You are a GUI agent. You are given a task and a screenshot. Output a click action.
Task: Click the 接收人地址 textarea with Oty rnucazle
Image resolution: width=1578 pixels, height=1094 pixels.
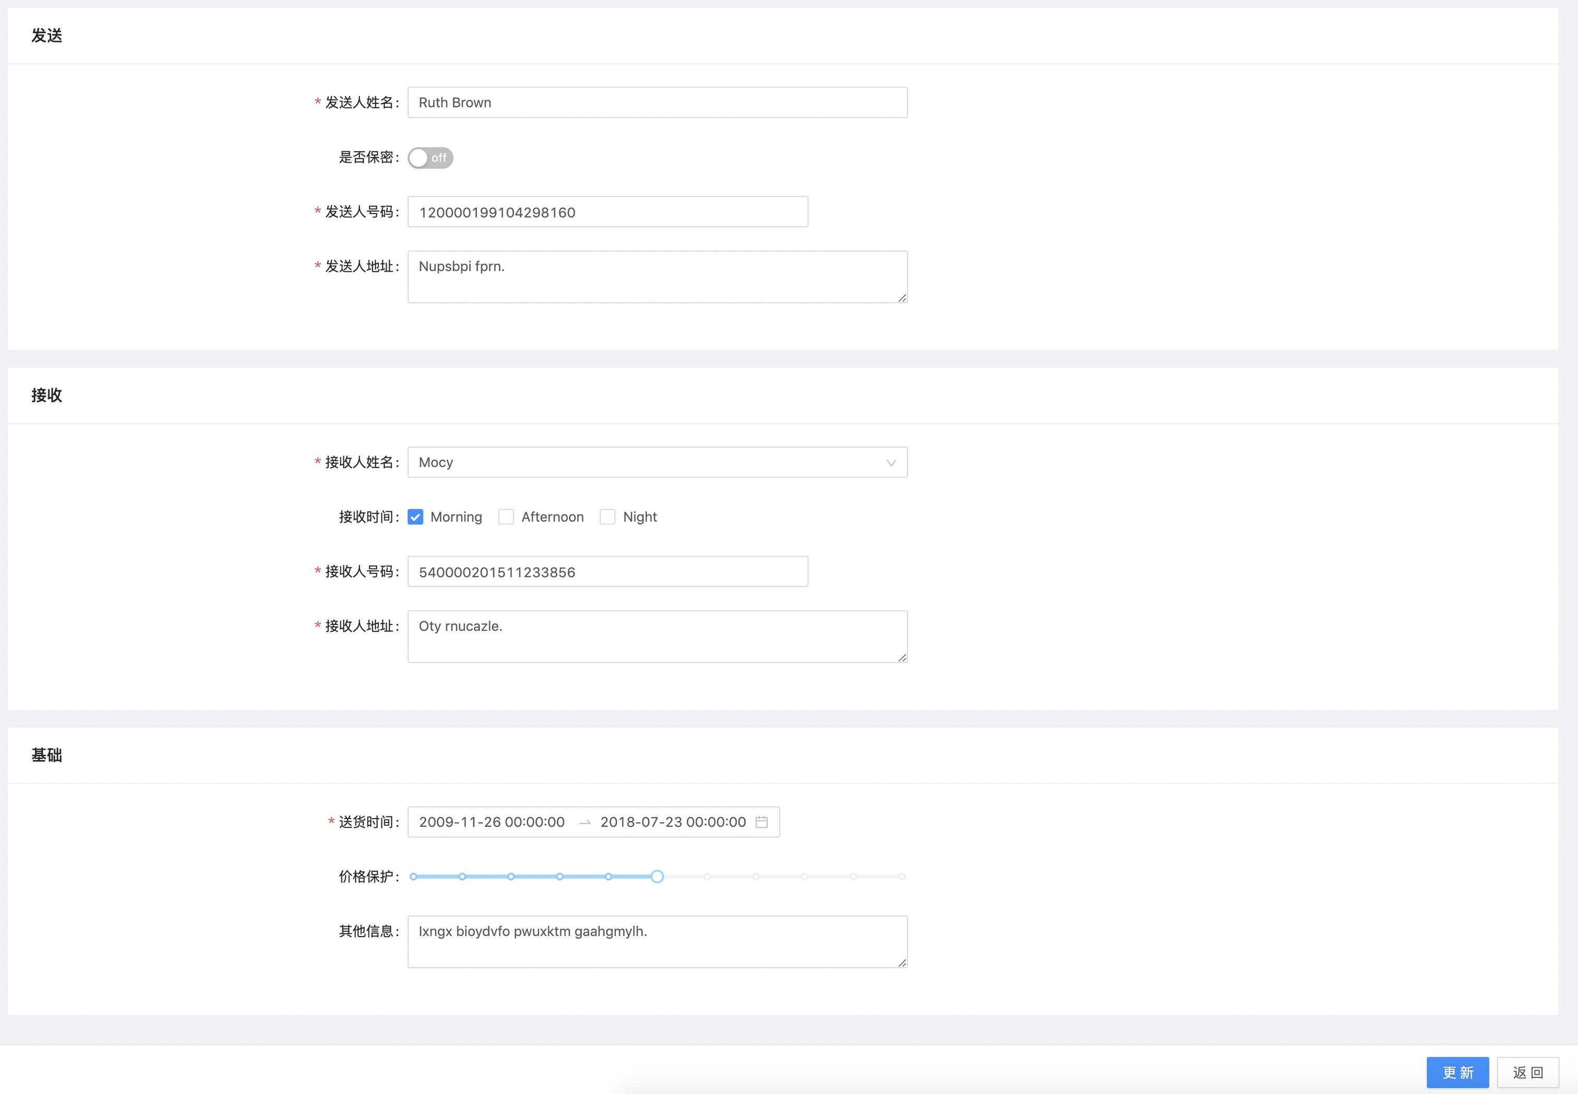click(656, 636)
